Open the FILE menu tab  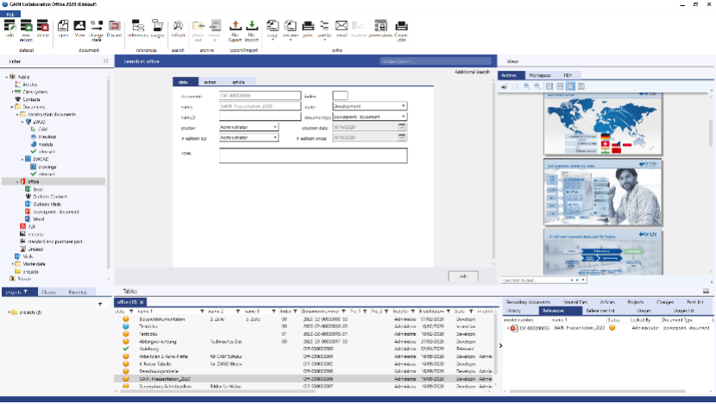tap(10, 14)
